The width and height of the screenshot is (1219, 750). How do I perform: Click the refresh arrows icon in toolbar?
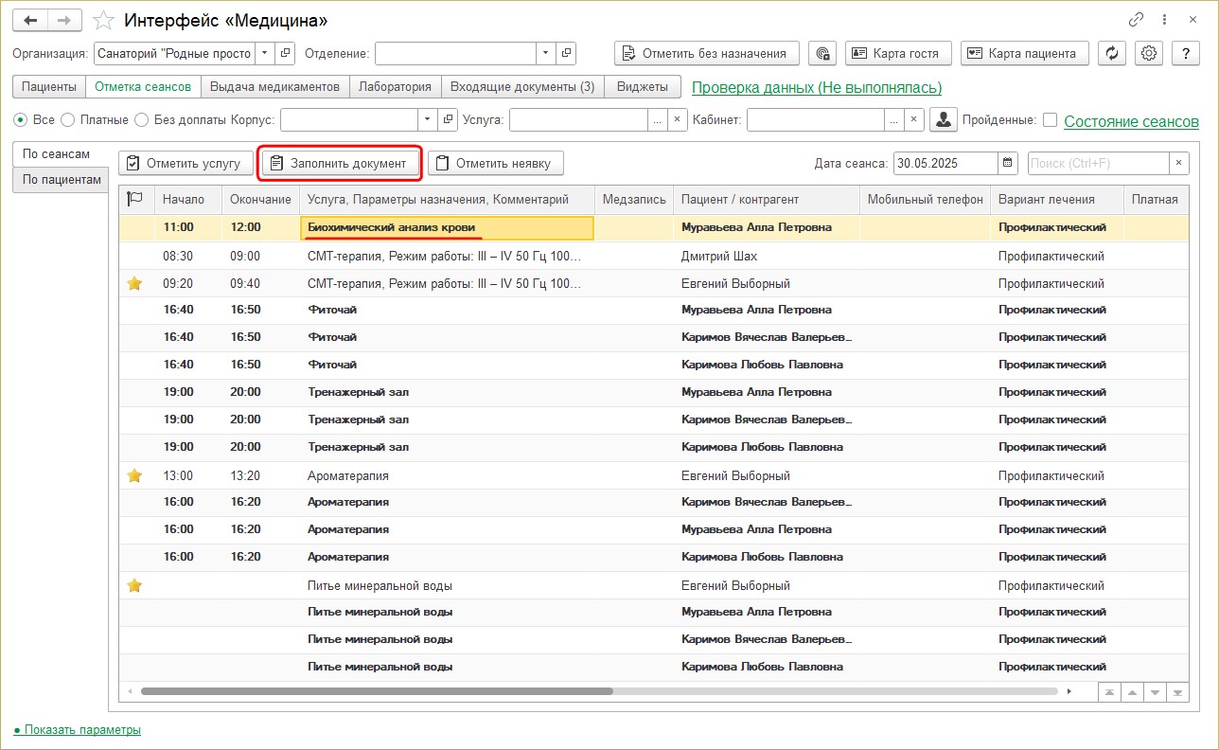pyautogui.click(x=1111, y=53)
